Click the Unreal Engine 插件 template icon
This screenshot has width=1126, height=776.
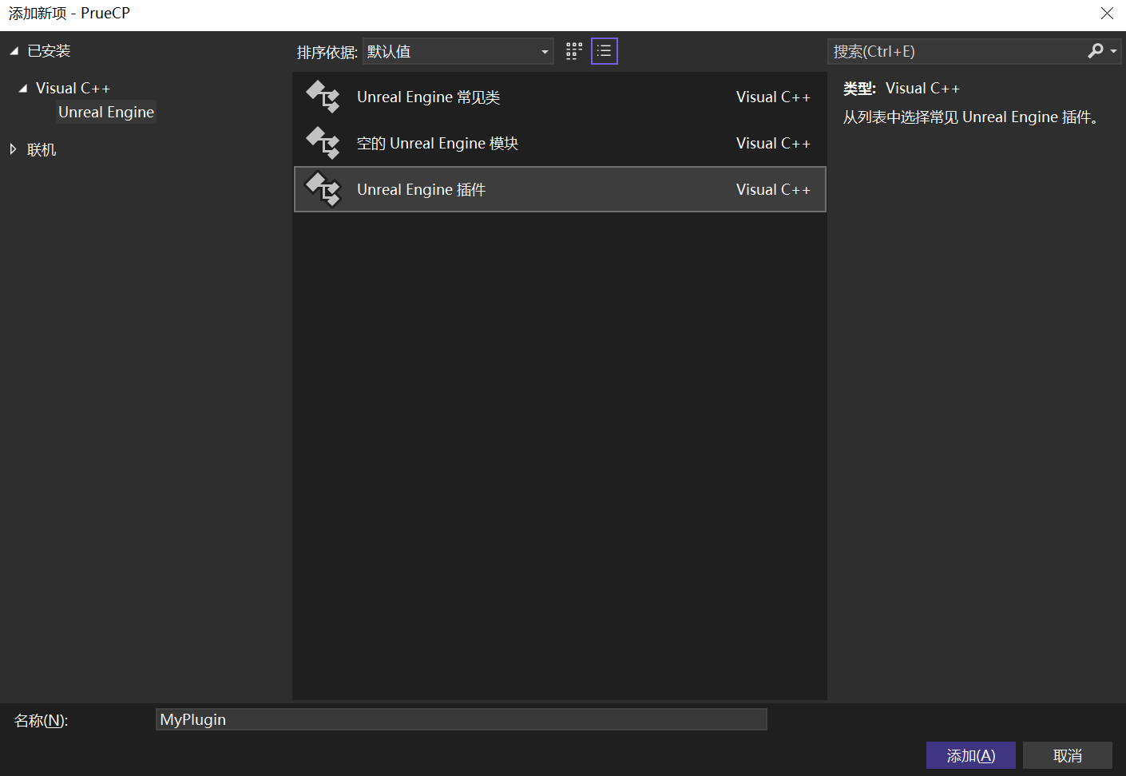point(323,189)
